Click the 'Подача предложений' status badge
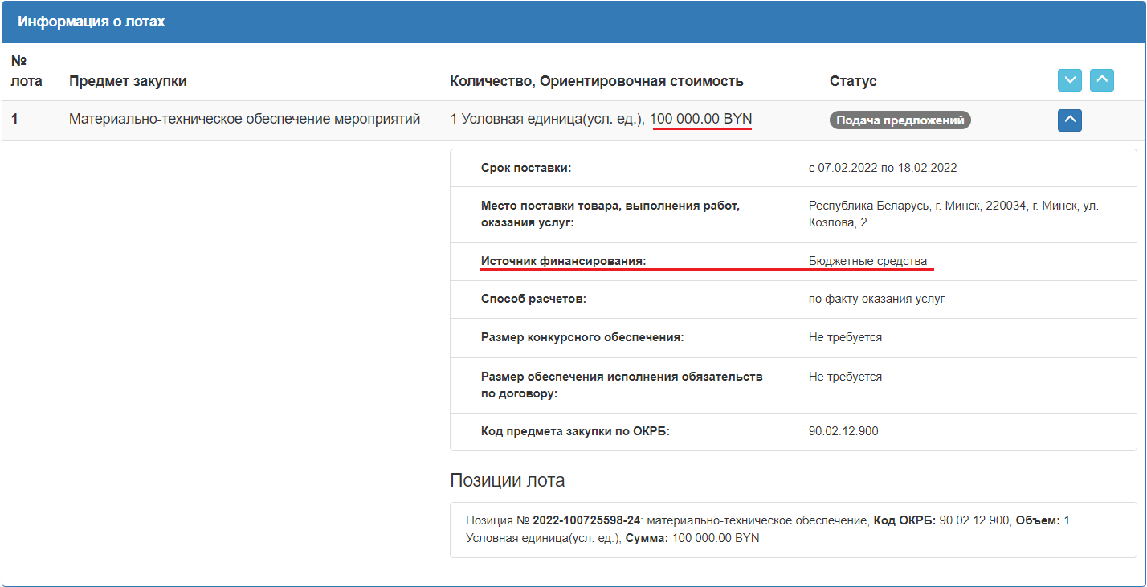The width and height of the screenshot is (1147, 587). click(900, 120)
